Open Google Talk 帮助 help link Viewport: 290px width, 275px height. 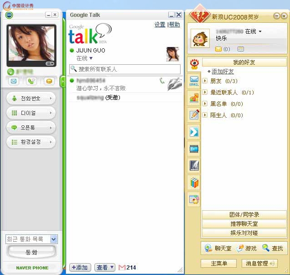tap(174, 25)
